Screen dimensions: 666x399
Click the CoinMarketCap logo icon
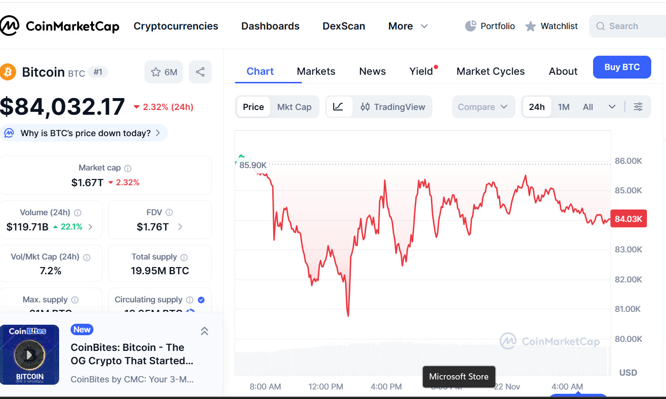tap(10, 26)
